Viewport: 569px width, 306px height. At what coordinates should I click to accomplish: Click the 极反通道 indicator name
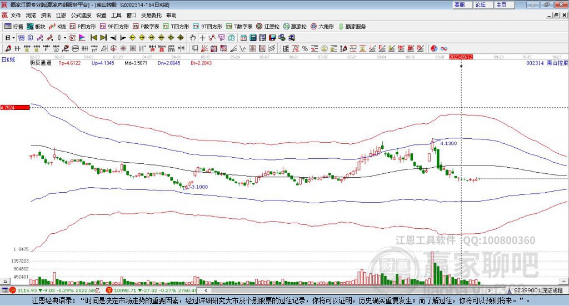coord(41,63)
